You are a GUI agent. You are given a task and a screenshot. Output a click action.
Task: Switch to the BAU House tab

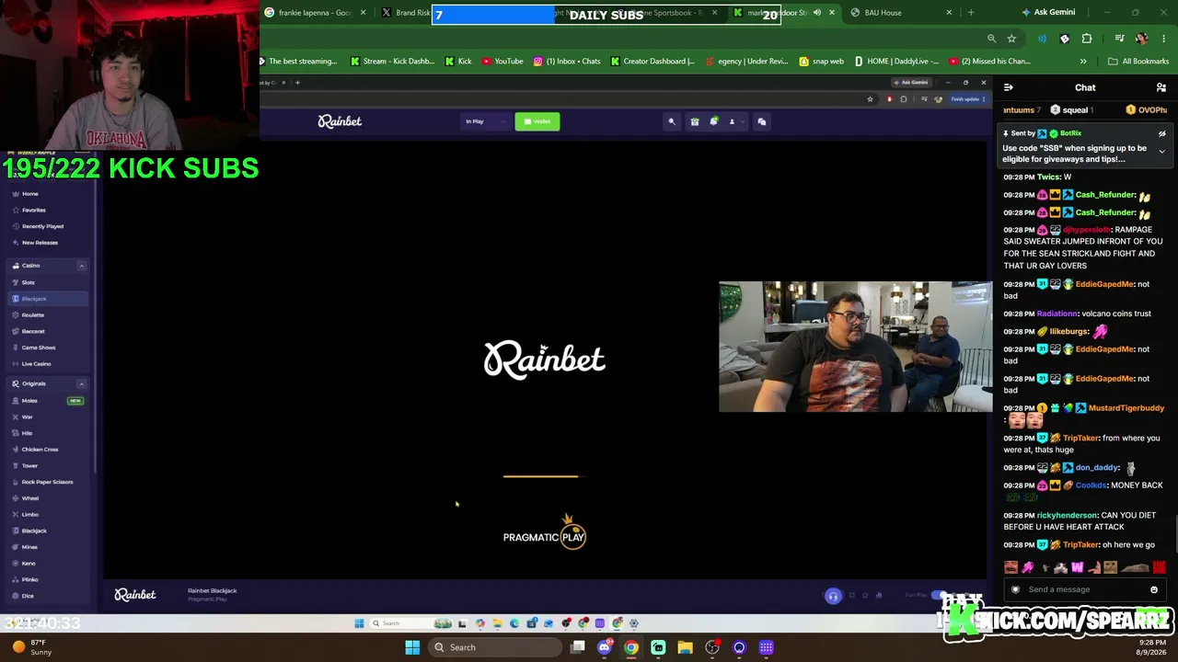tap(901, 13)
